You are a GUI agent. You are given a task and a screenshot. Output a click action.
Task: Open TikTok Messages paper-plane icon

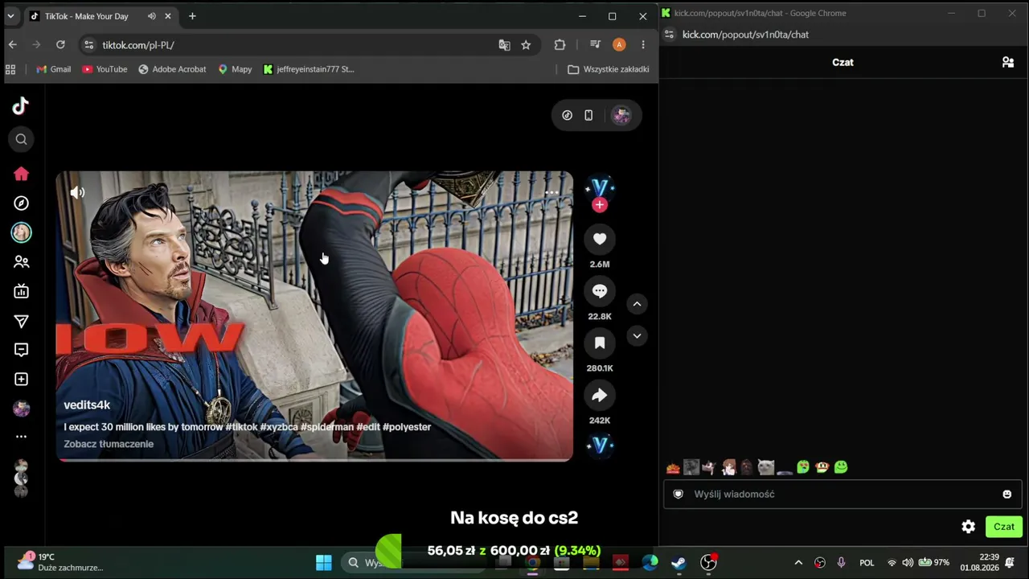(22, 321)
